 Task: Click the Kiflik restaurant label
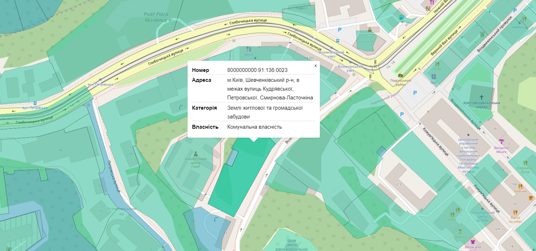[x=452, y=219]
